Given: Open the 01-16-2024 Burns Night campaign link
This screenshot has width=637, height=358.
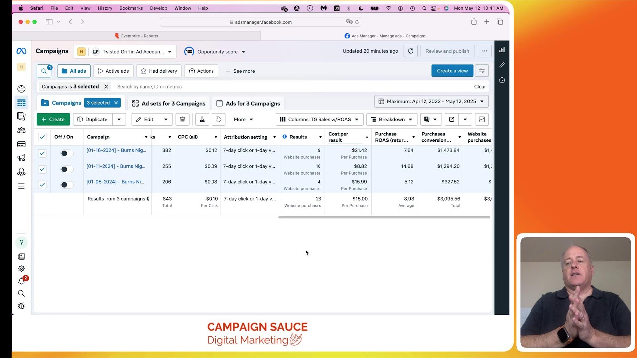Looking at the screenshot, I should coord(116,150).
